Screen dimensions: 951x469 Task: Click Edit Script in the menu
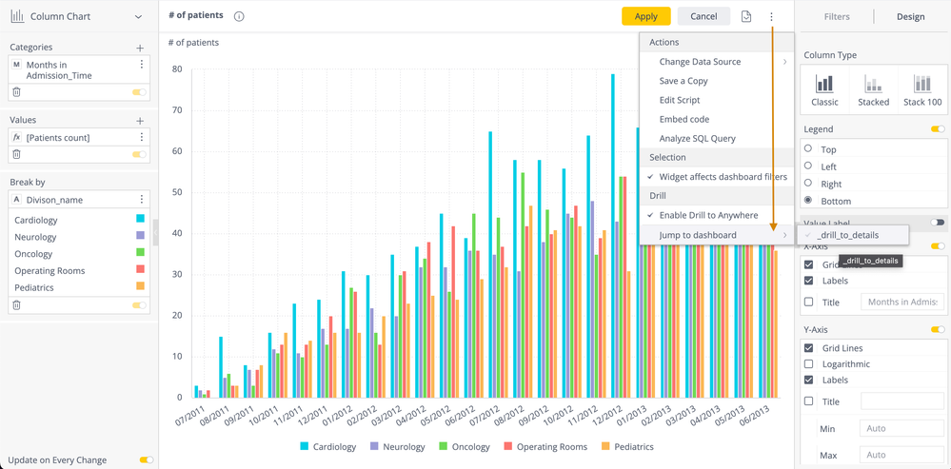[680, 100]
